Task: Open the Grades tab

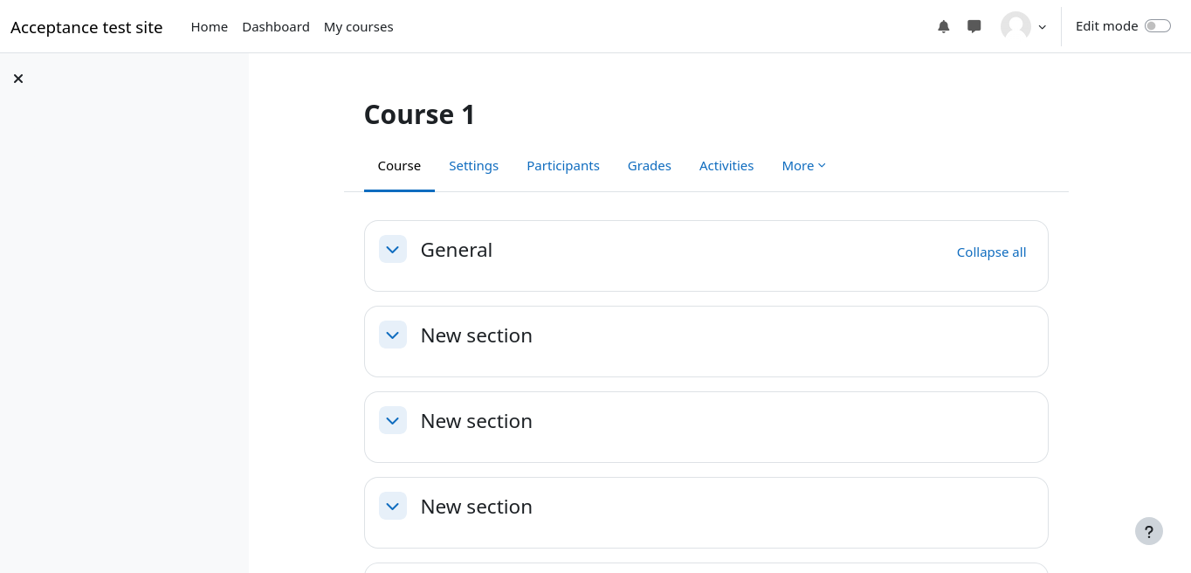Action: tap(650, 166)
